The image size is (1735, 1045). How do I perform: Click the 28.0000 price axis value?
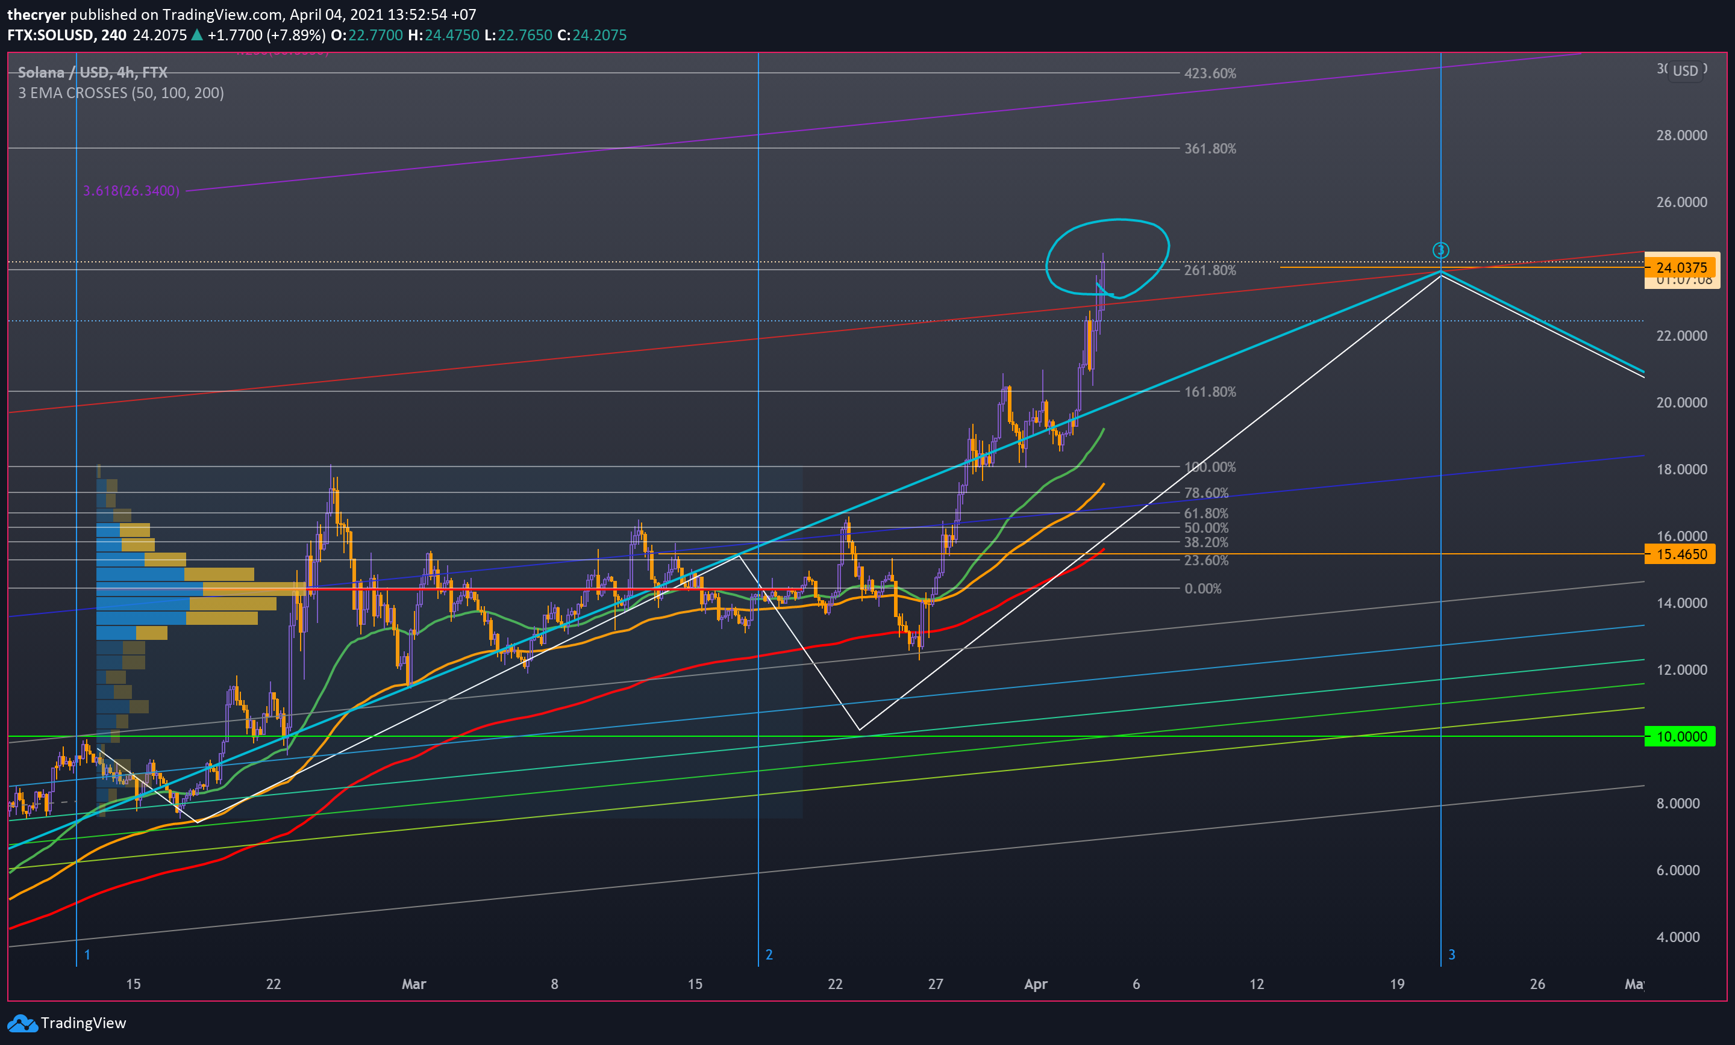1681,135
